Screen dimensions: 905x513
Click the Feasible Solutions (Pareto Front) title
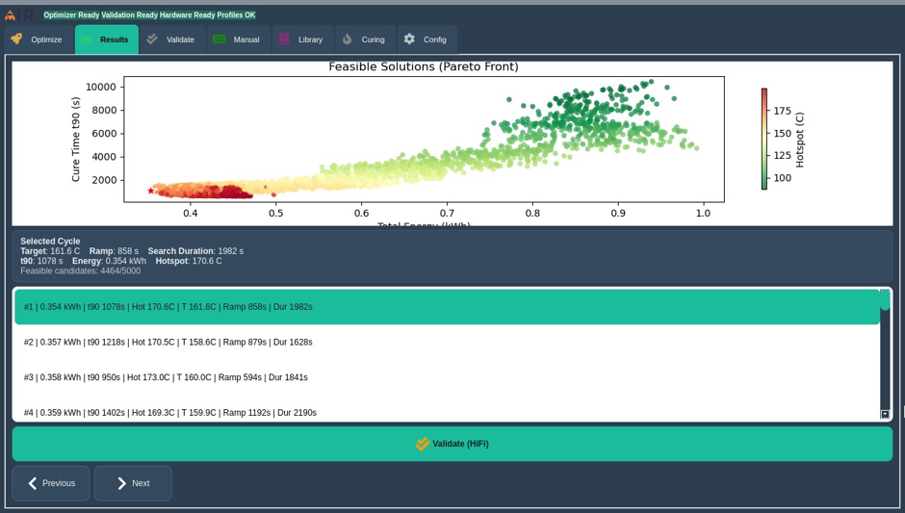click(x=424, y=67)
